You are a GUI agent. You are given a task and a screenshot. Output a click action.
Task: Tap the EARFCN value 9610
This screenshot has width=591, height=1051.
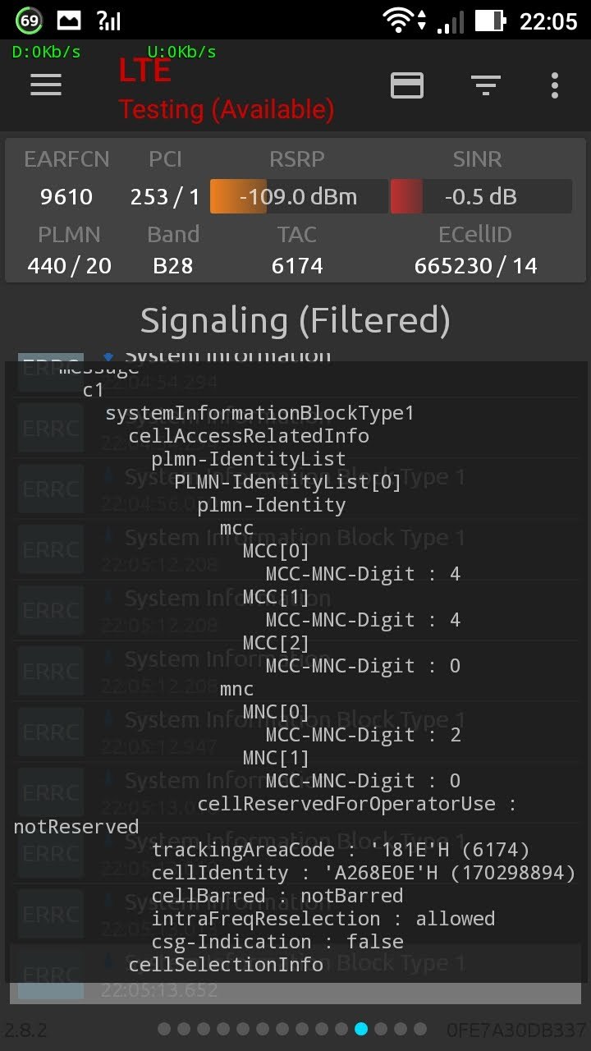66,197
